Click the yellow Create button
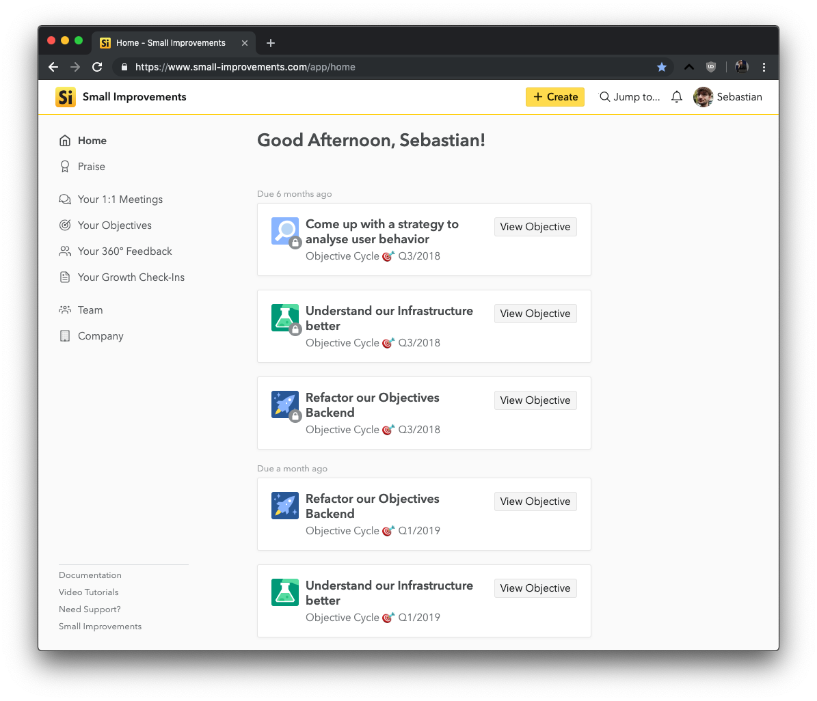 pos(555,97)
